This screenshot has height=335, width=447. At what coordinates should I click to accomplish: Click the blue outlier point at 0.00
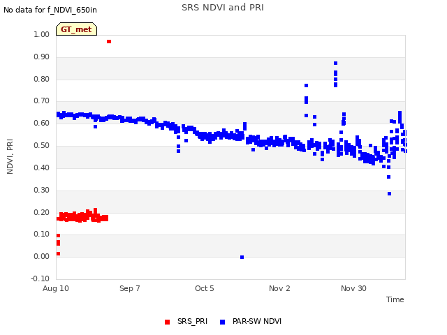point(242,258)
